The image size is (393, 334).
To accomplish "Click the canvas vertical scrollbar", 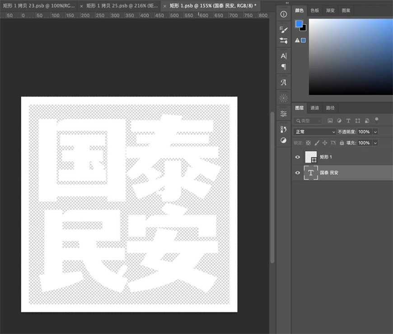I will pyautogui.click(x=272, y=188).
